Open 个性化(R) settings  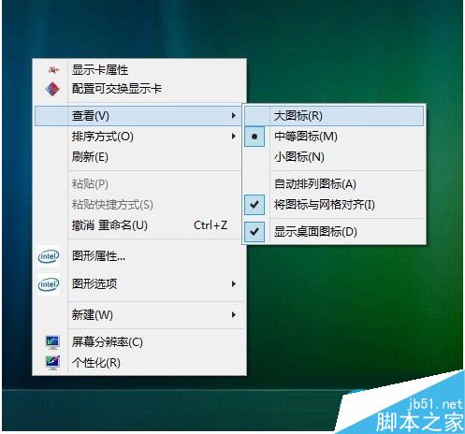pyautogui.click(x=139, y=363)
